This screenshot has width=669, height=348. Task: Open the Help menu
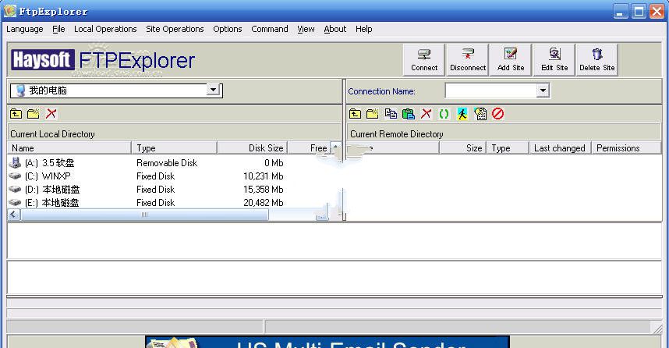364,29
